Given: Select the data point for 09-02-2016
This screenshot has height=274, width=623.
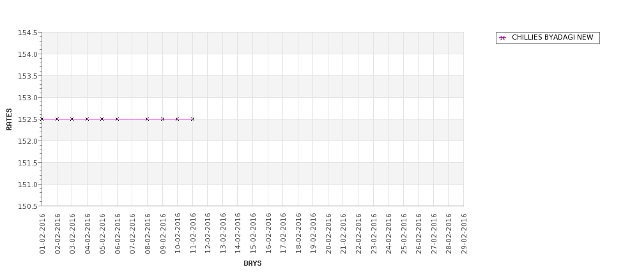Looking at the screenshot, I should click(x=162, y=119).
